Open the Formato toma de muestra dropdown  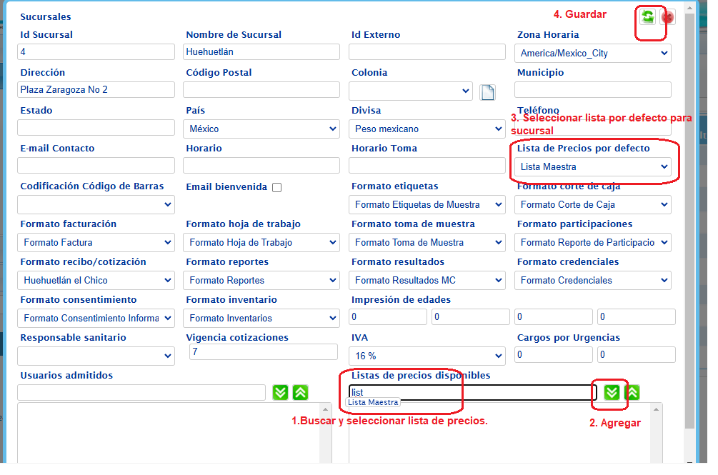427,243
